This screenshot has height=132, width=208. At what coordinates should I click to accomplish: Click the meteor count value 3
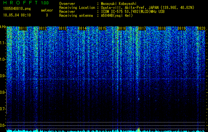[x=47, y=15]
